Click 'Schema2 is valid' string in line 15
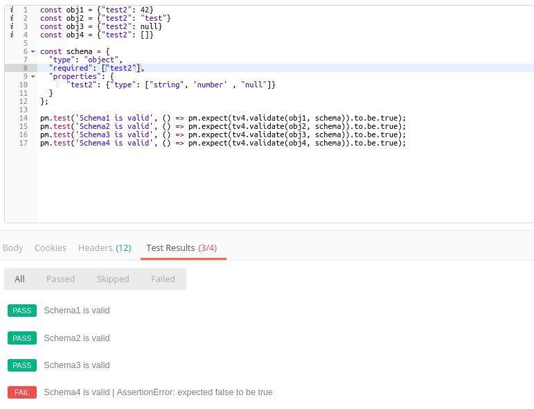 coord(114,126)
